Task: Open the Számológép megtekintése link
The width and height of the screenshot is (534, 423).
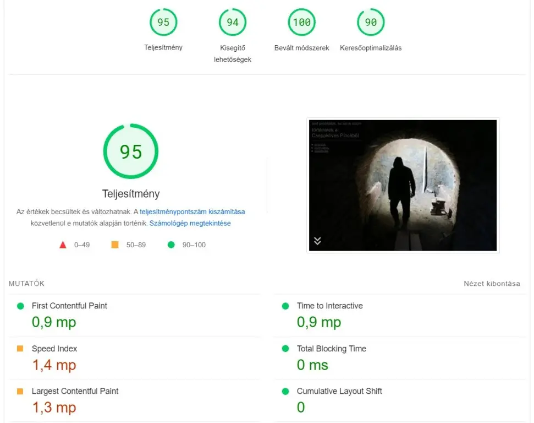Action: click(190, 224)
